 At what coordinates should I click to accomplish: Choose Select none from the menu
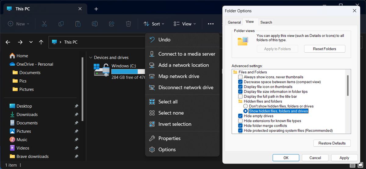click(182, 113)
